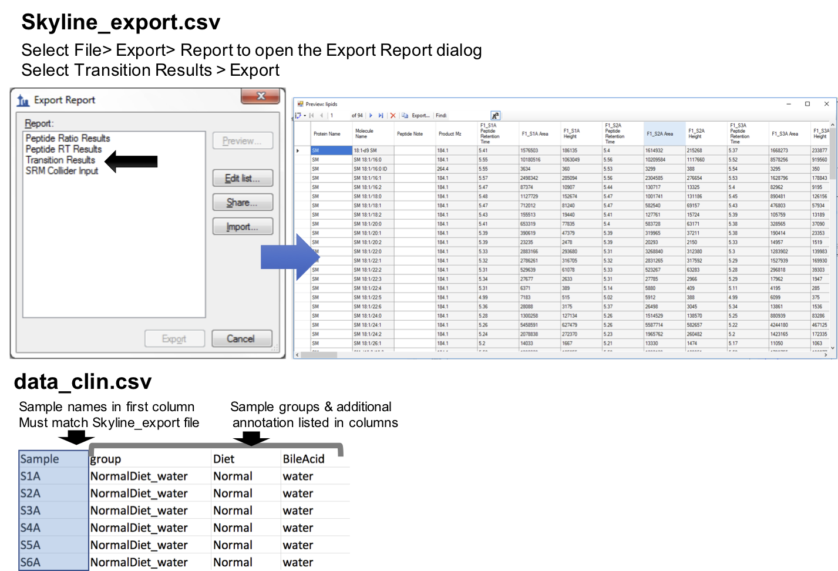Click the horizontal scrollbar in Preview window
Screen dimensions: 838x571
[319, 355]
